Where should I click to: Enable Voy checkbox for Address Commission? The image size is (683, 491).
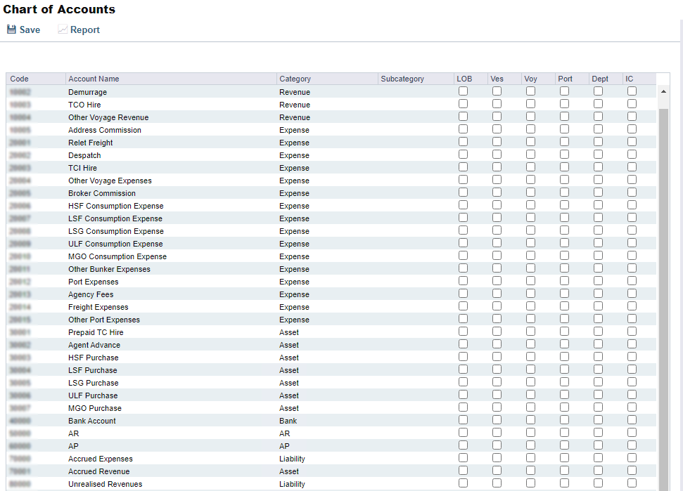point(530,129)
